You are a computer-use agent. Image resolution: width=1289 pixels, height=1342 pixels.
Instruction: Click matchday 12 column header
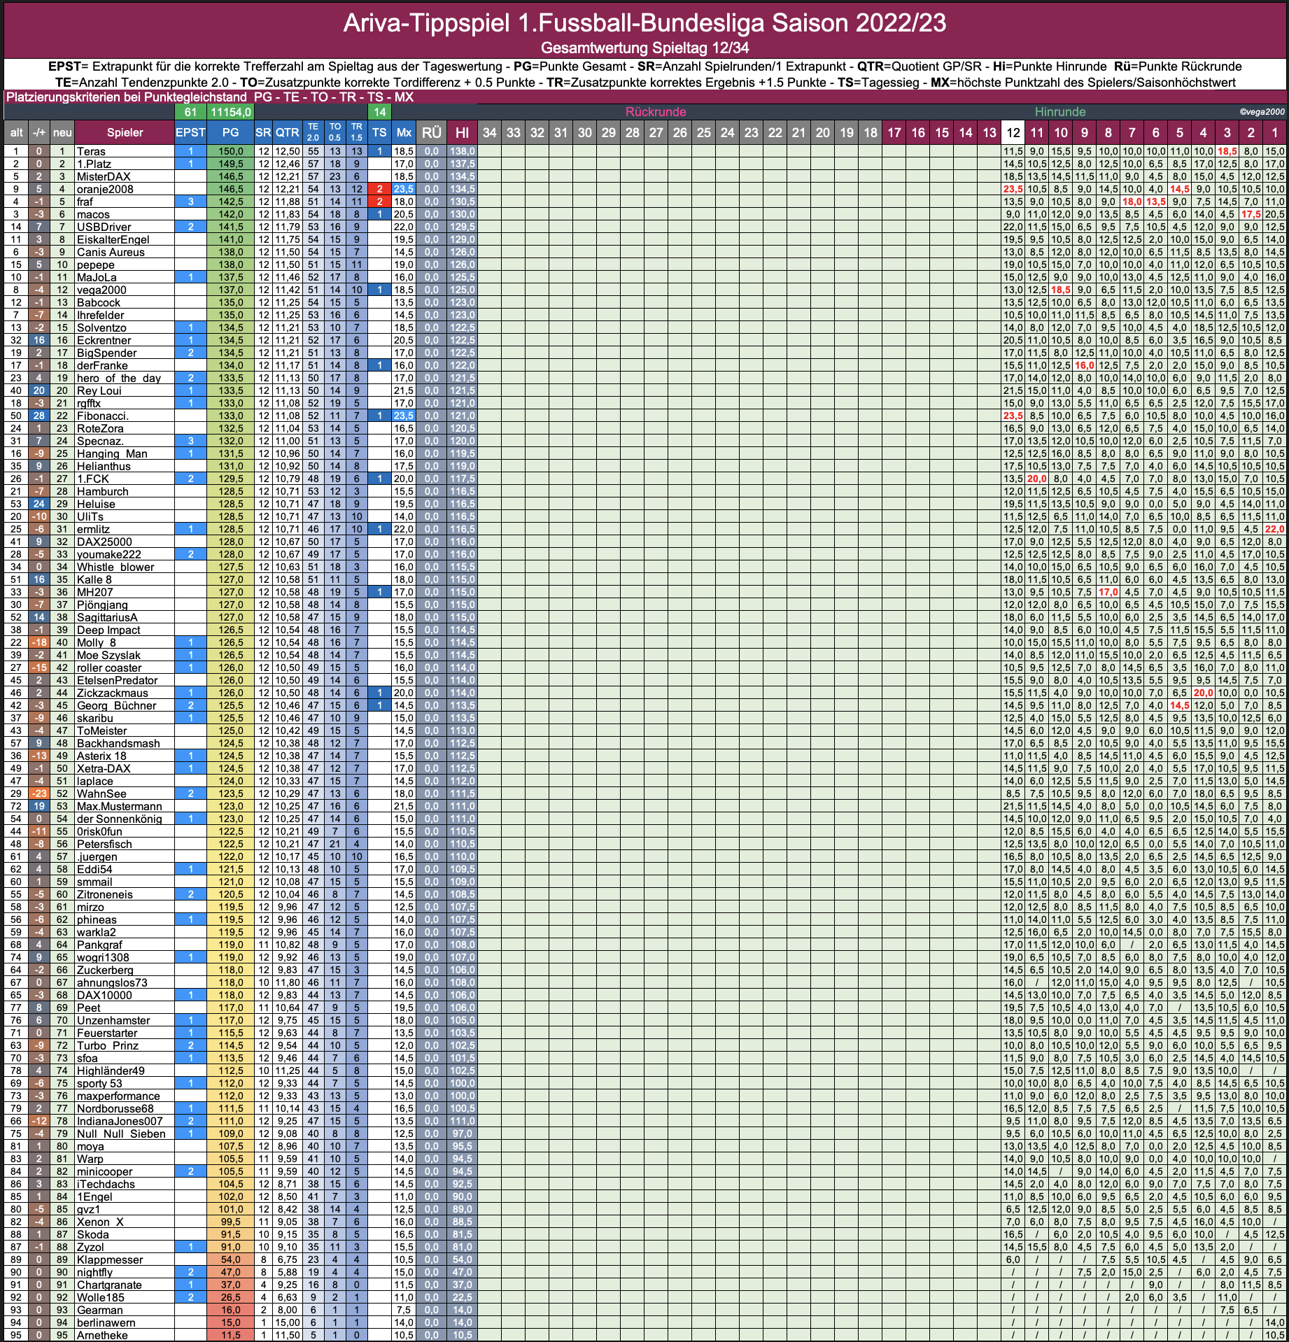coord(1013,132)
